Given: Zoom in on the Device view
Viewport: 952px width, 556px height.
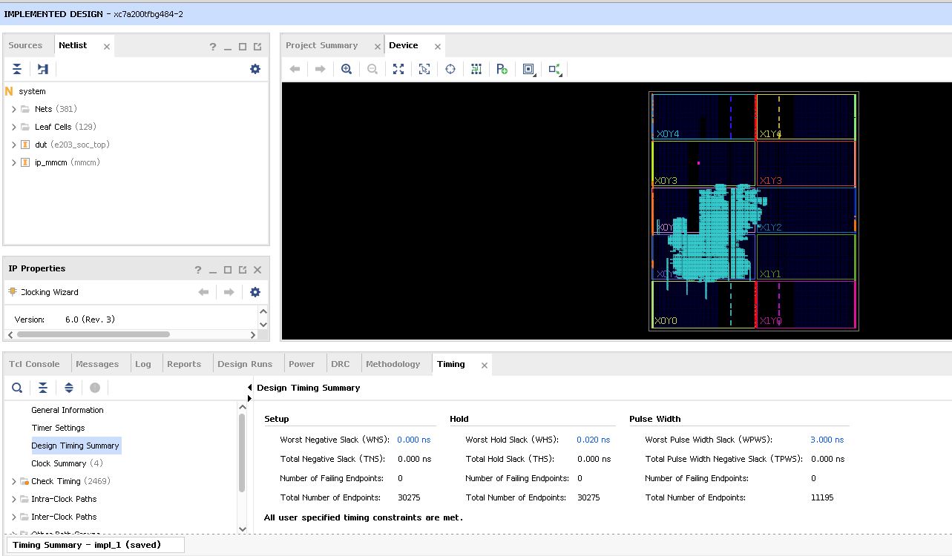Looking at the screenshot, I should (347, 69).
